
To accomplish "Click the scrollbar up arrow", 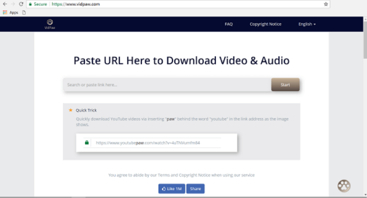I will pos(365,19).
